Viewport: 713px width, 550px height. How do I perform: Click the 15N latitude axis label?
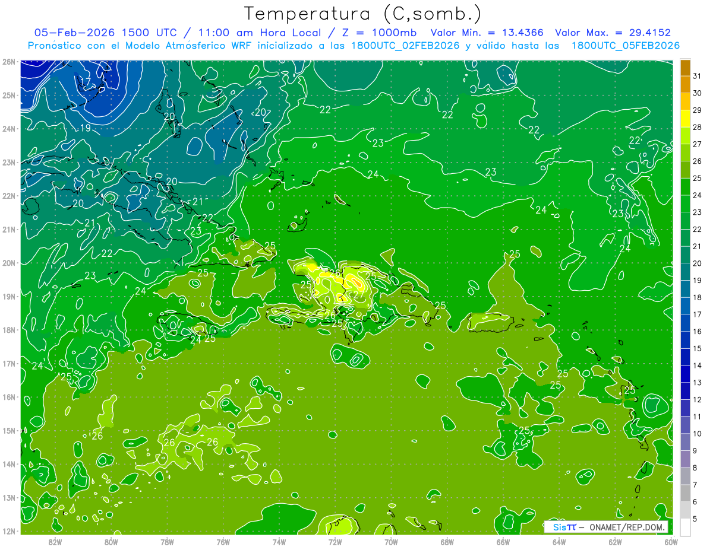9,430
